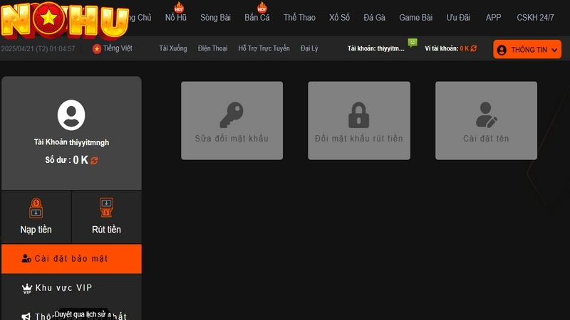
Task: Expand the THÔNG TIN dropdown
Action: pos(527,49)
